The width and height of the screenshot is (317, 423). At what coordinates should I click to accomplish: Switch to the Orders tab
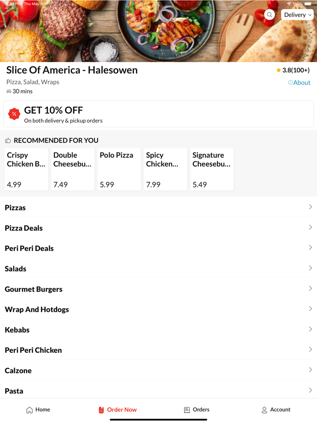pos(197,409)
